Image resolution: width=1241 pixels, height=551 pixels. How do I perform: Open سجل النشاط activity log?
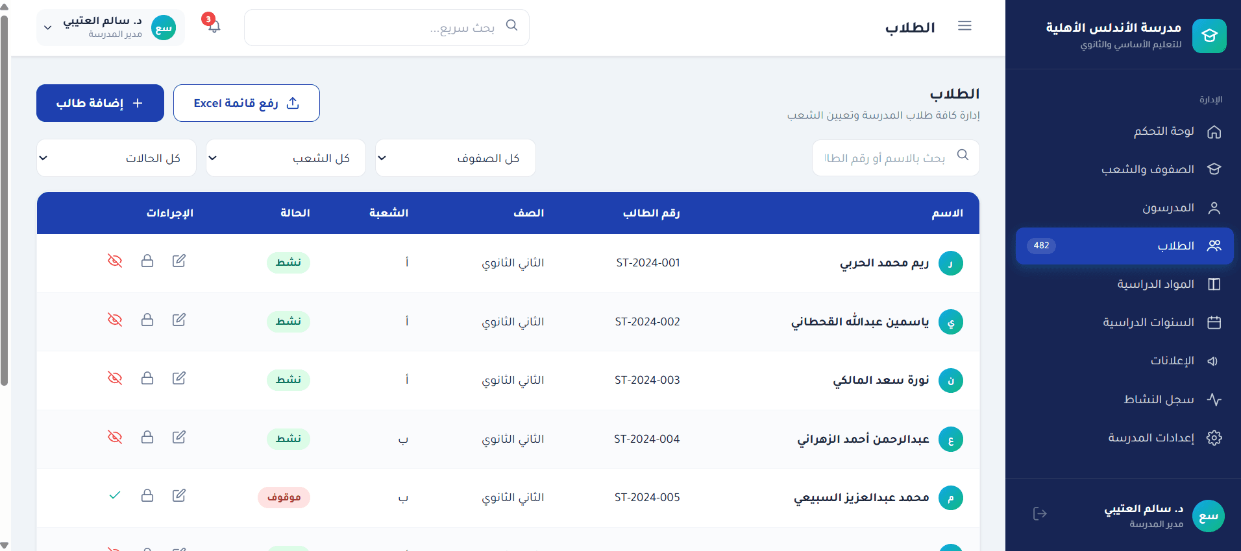click(1124, 399)
